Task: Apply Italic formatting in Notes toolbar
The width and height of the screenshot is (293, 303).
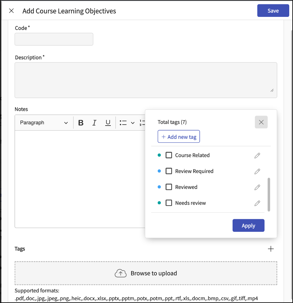Action: (94, 123)
